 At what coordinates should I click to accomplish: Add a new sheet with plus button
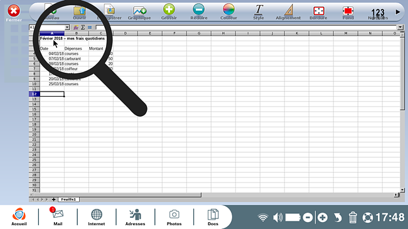click(x=53, y=200)
